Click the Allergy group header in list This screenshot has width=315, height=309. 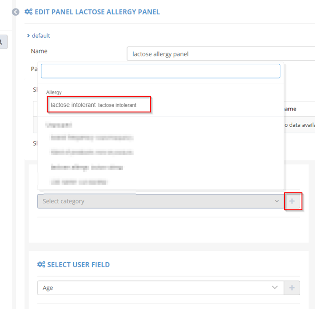point(54,92)
